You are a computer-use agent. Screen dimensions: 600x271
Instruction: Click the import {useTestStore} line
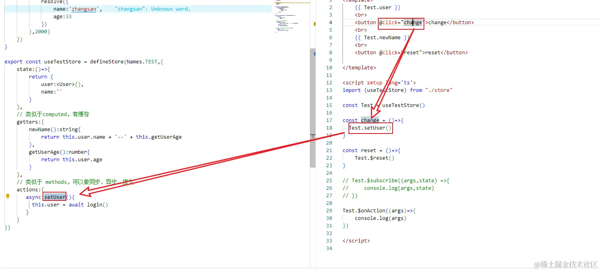click(397, 90)
